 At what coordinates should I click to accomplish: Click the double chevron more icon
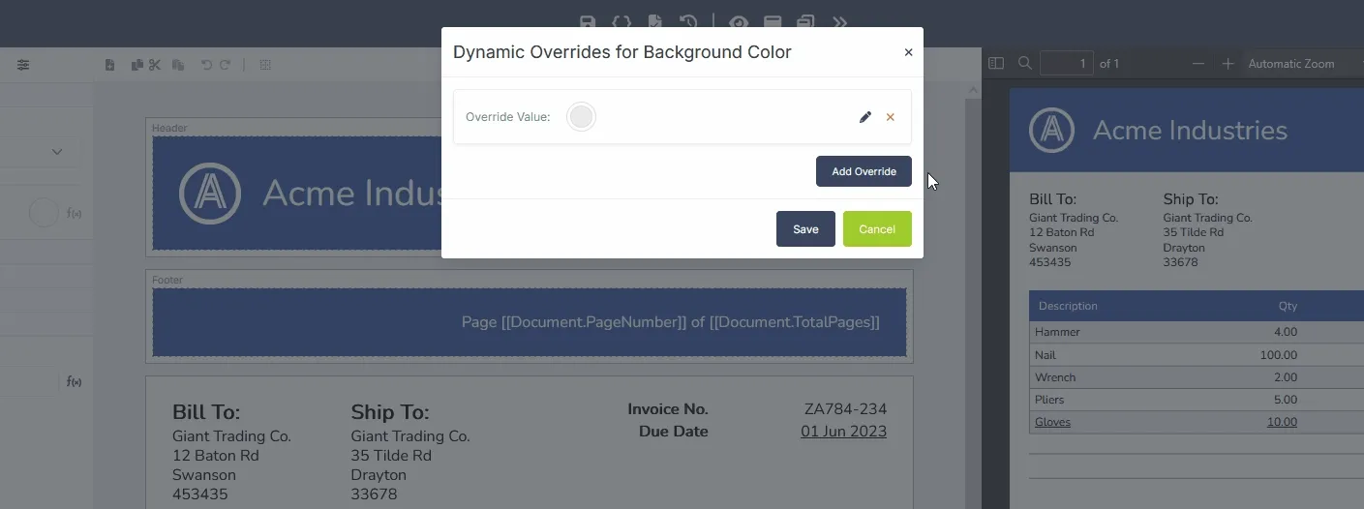point(839,21)
